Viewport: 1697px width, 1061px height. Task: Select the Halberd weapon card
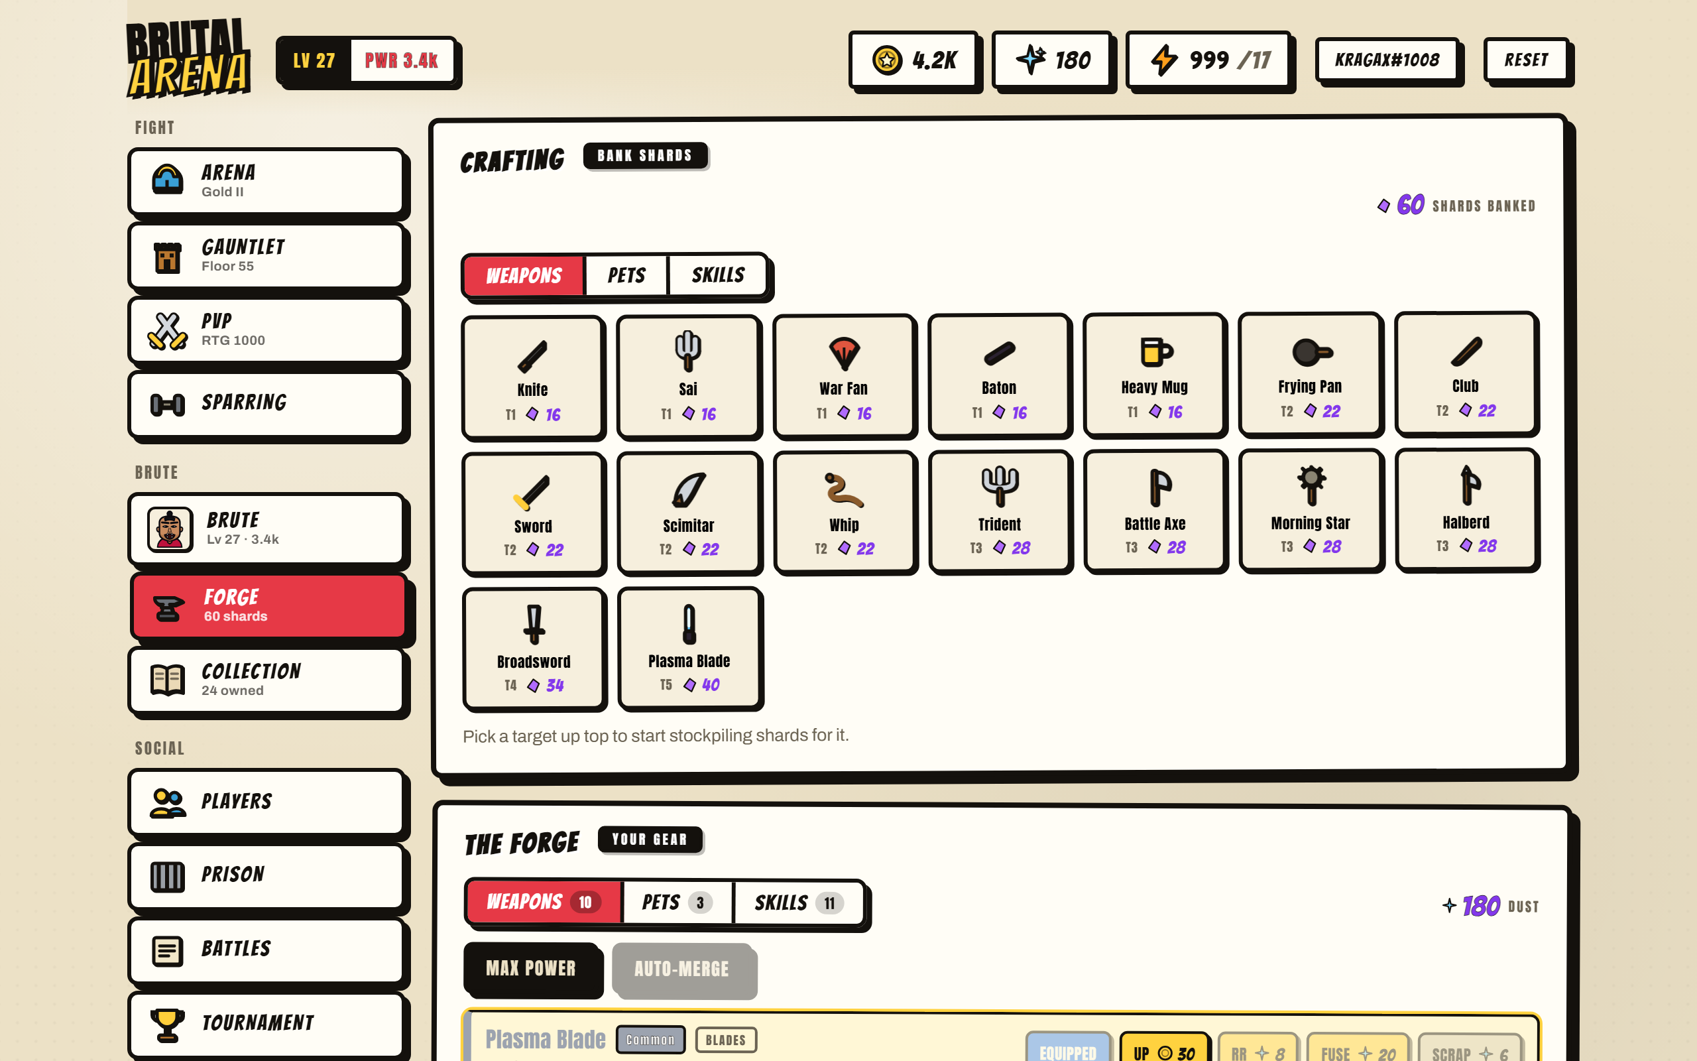1466,509
